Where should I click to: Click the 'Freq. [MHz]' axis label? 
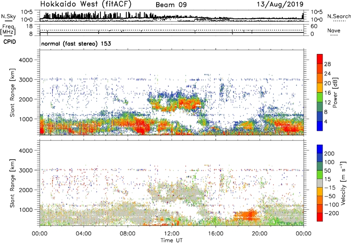pos(8,29)
